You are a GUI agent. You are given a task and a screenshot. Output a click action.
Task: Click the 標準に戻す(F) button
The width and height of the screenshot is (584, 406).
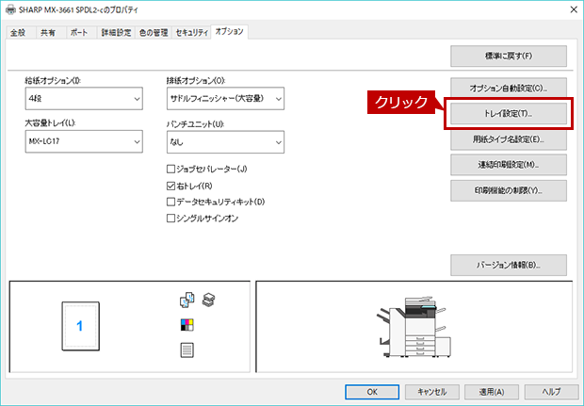coord(509,56)
